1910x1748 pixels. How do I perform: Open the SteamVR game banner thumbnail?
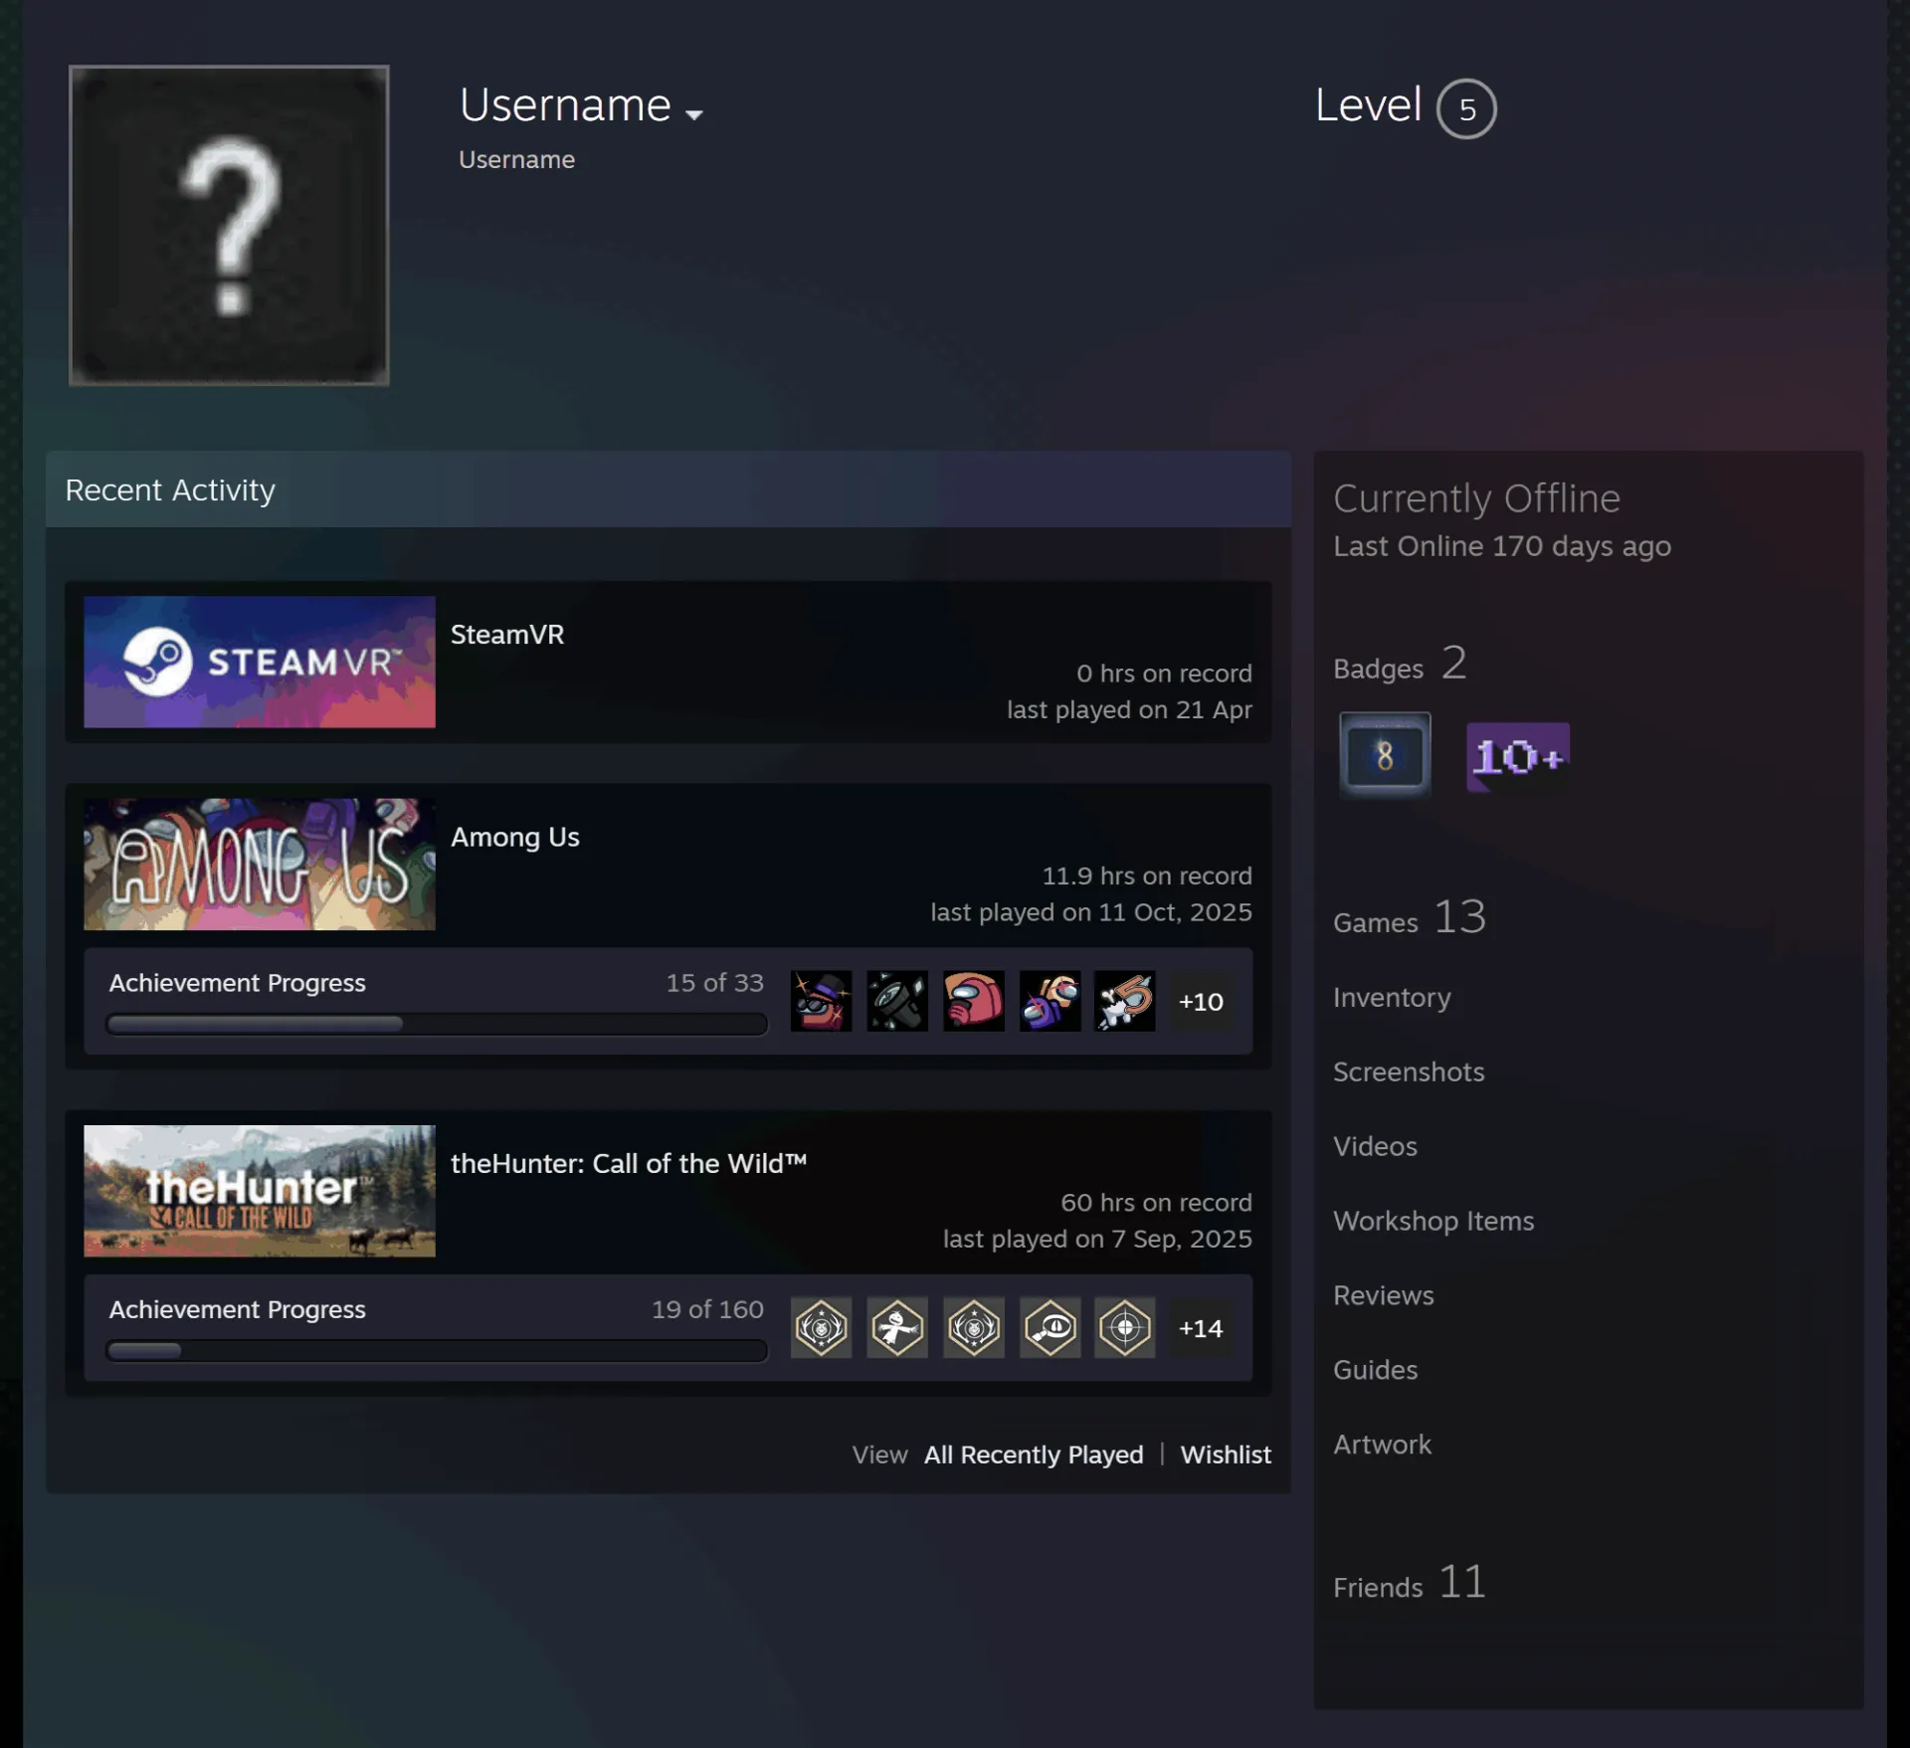[x=260, y=662]
